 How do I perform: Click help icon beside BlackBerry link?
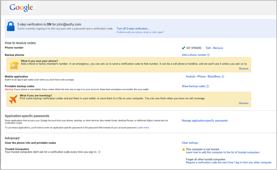tap(223, 77)
